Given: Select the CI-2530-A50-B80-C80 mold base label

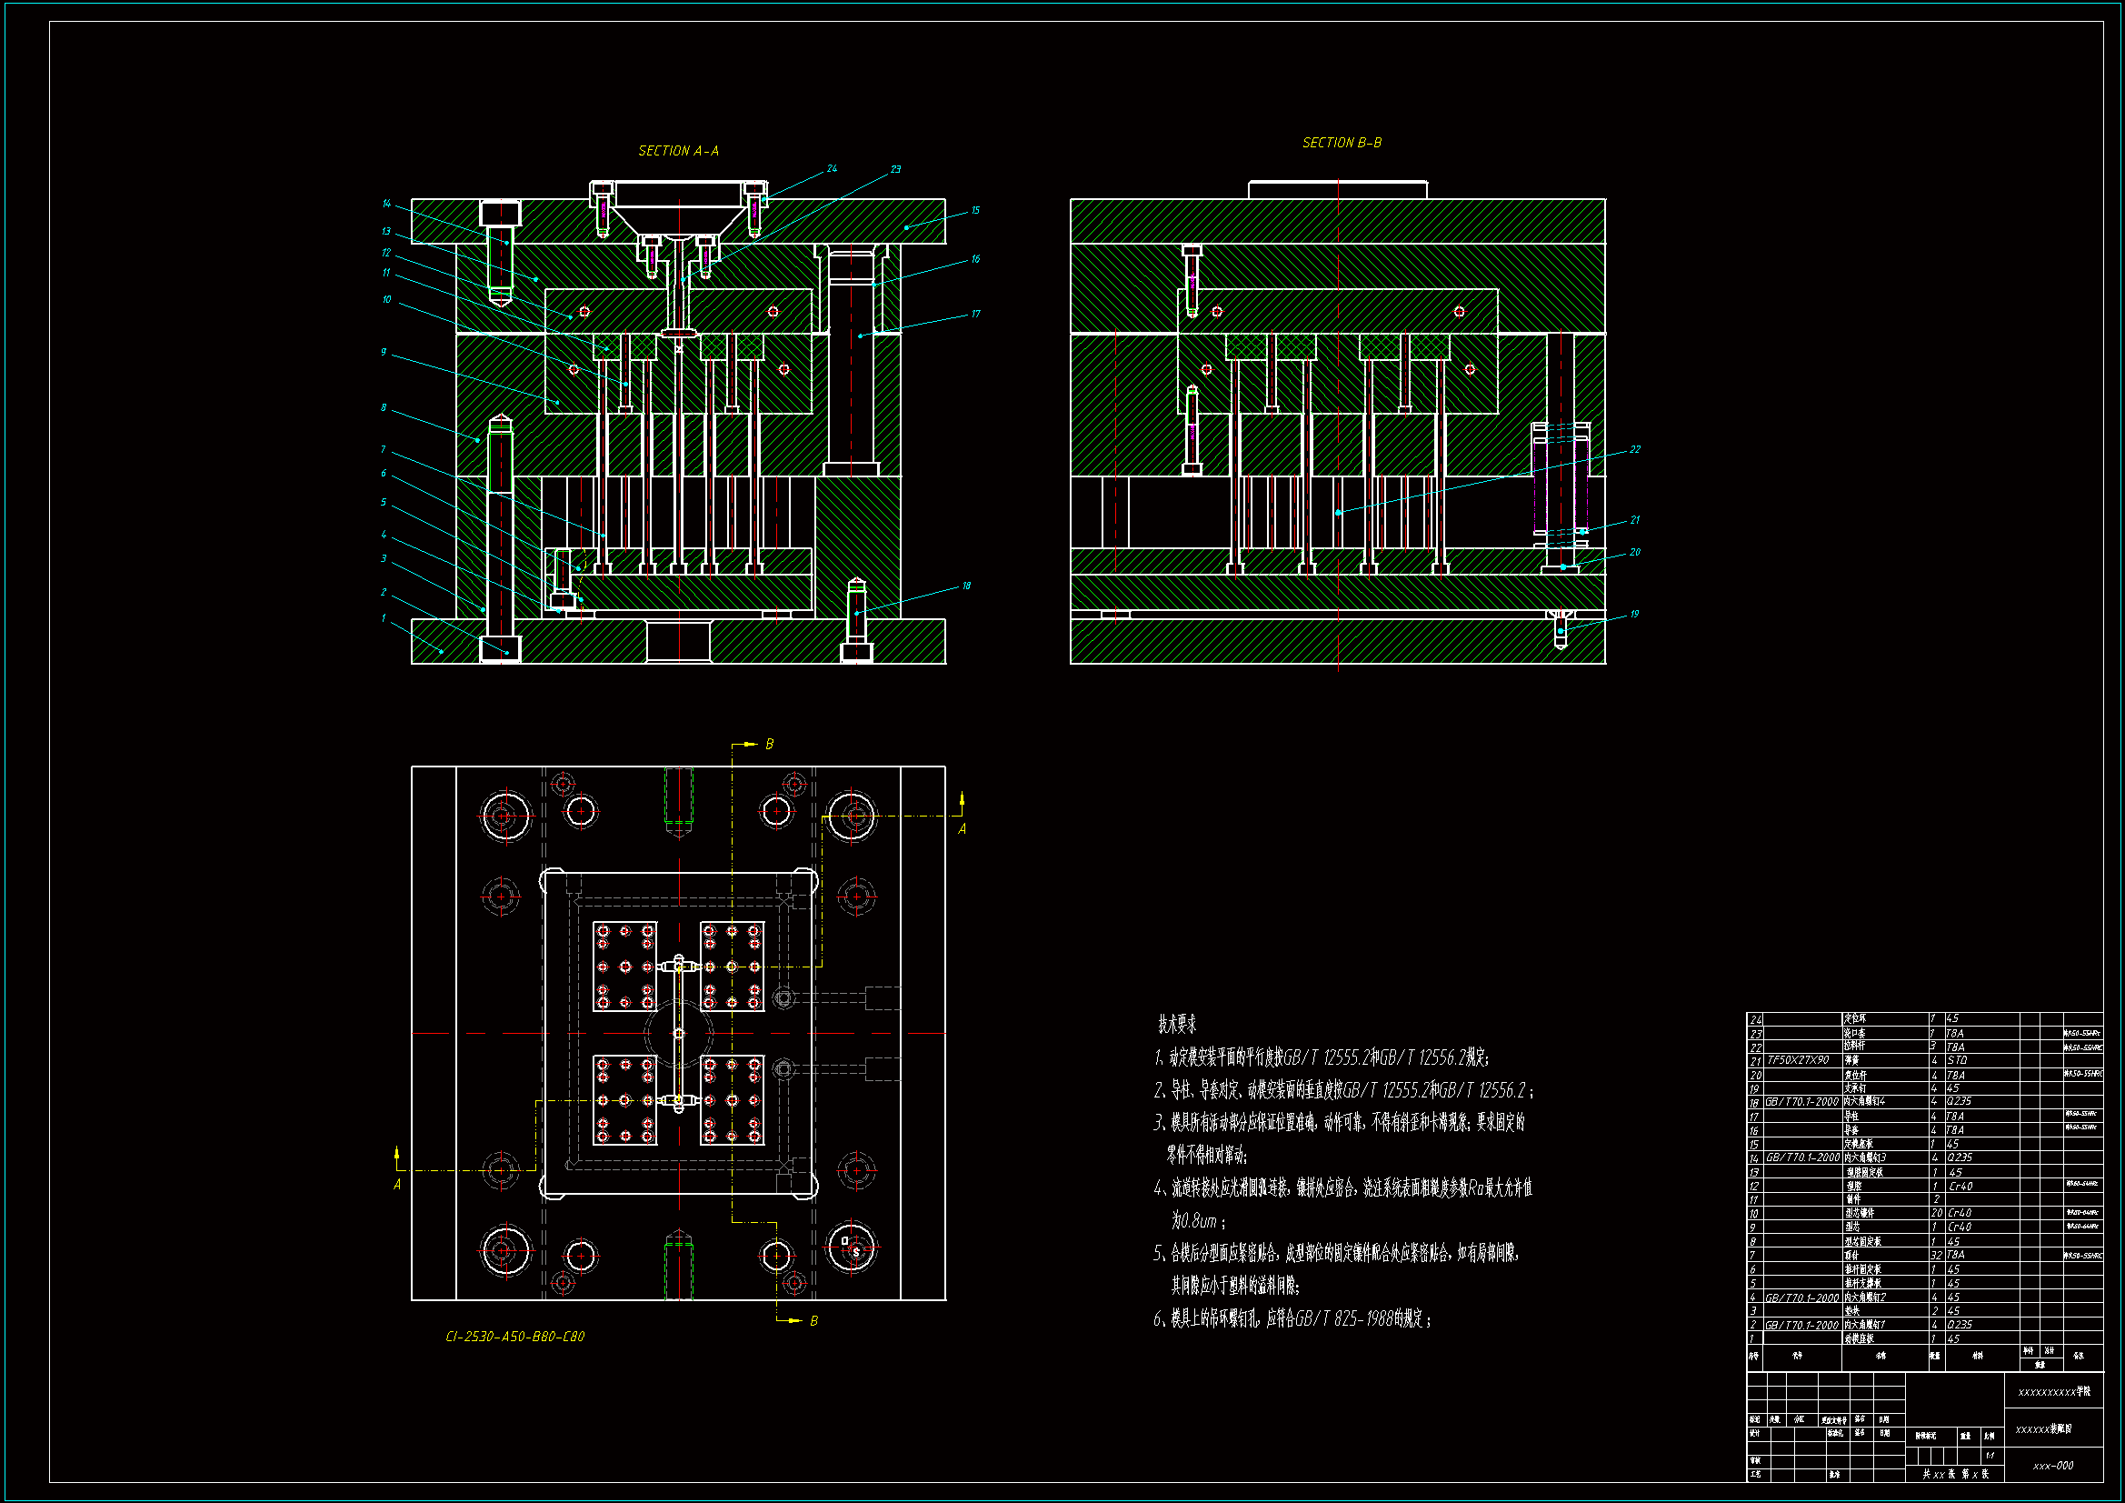Looking at the screenshot, I should [514, 1337].
